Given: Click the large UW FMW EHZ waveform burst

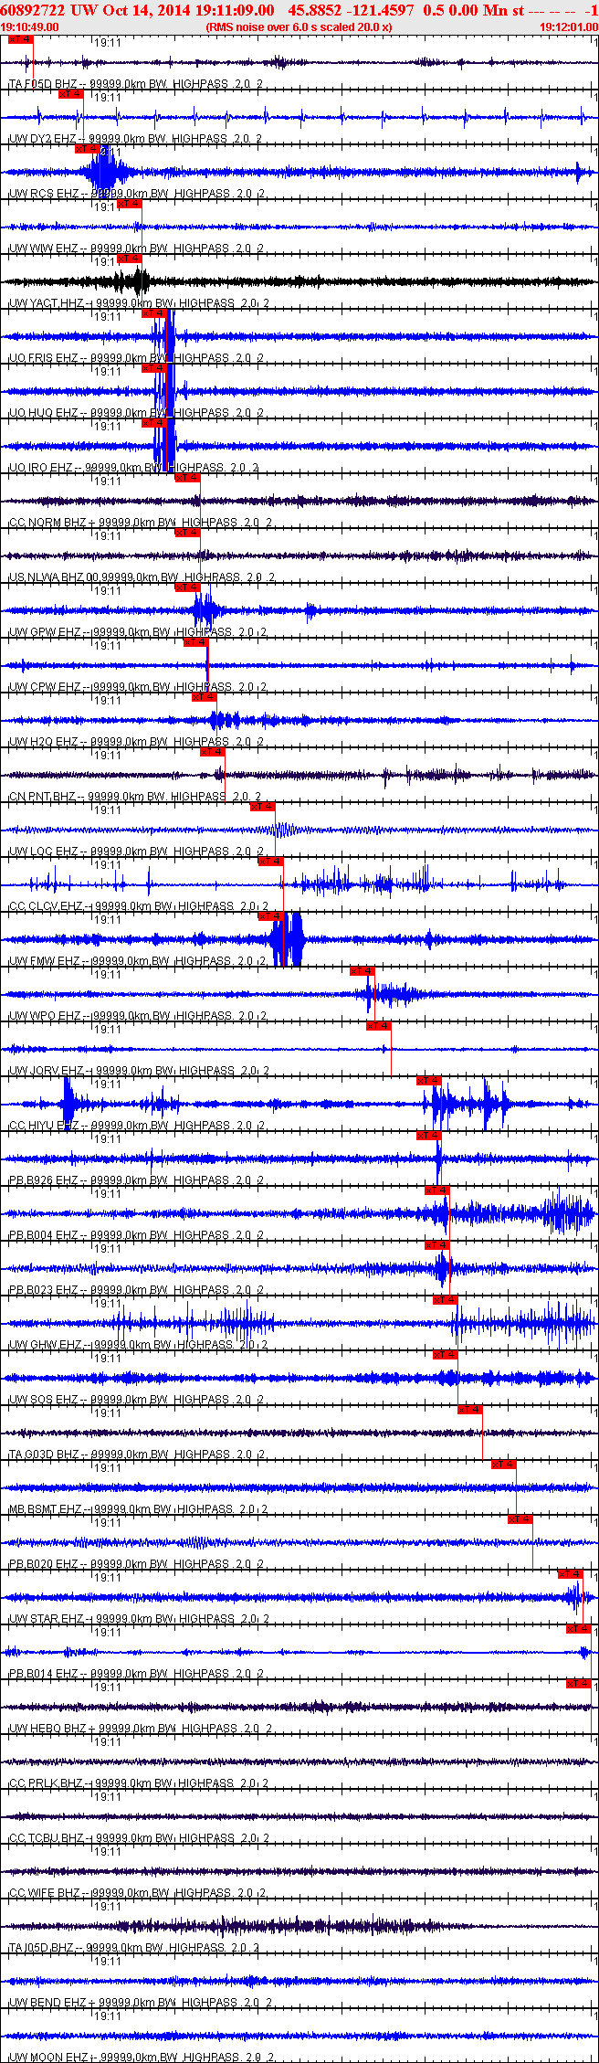Looking at the screenshot, I should [287, 939].
